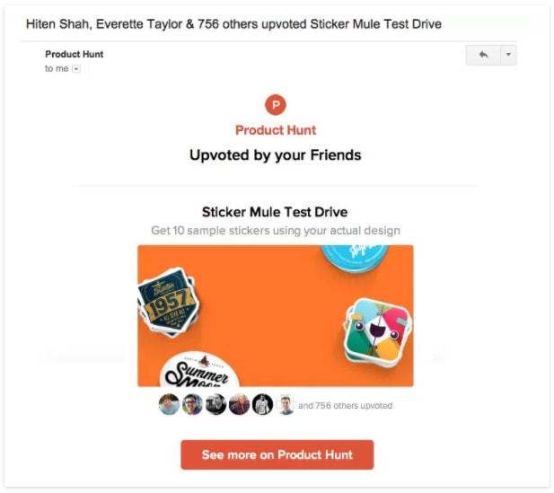Click the 1957 badge sticker in banner
554x493 pixels.
168,302
